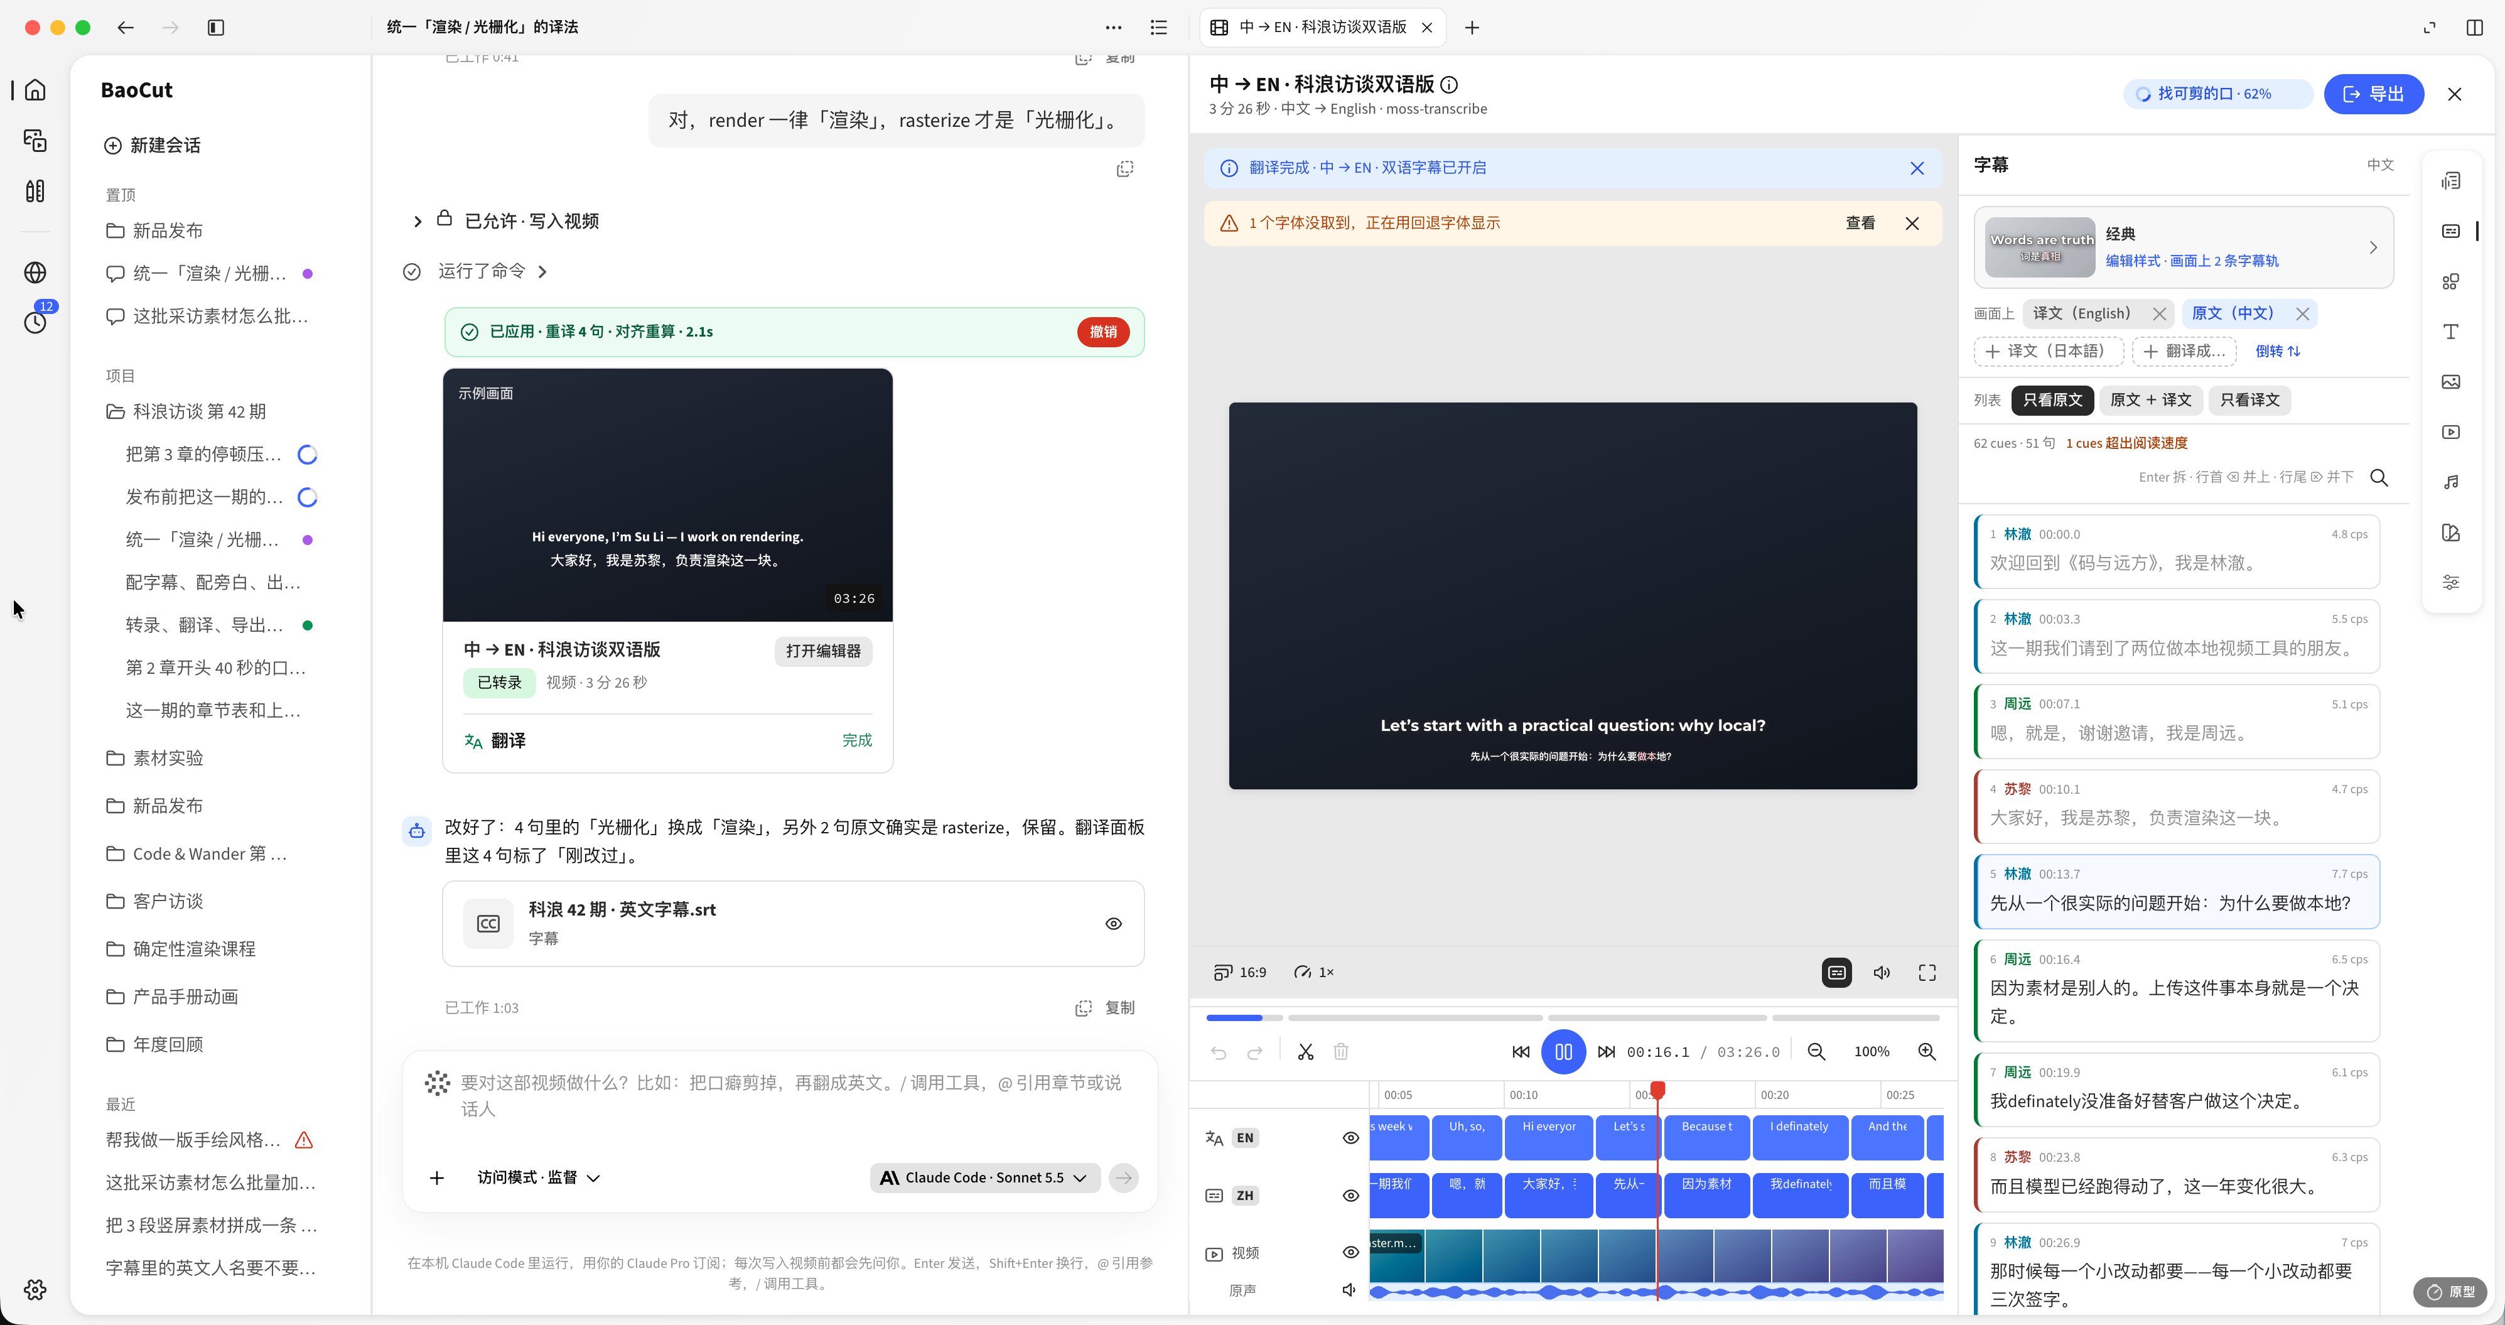Click the playback progress bar under preview

(1573, 1017)
